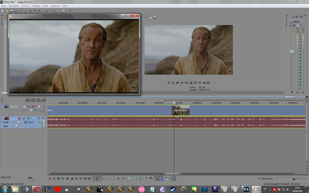The height and width of the screenshot is (193, 309).
Task: Toggle automatic crossfades icon
Action: [x=161, y=179]
